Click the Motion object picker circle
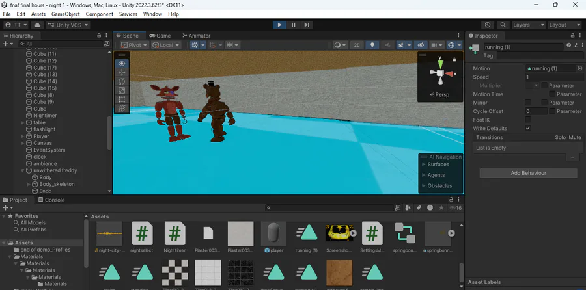 [x=579, y=68]
